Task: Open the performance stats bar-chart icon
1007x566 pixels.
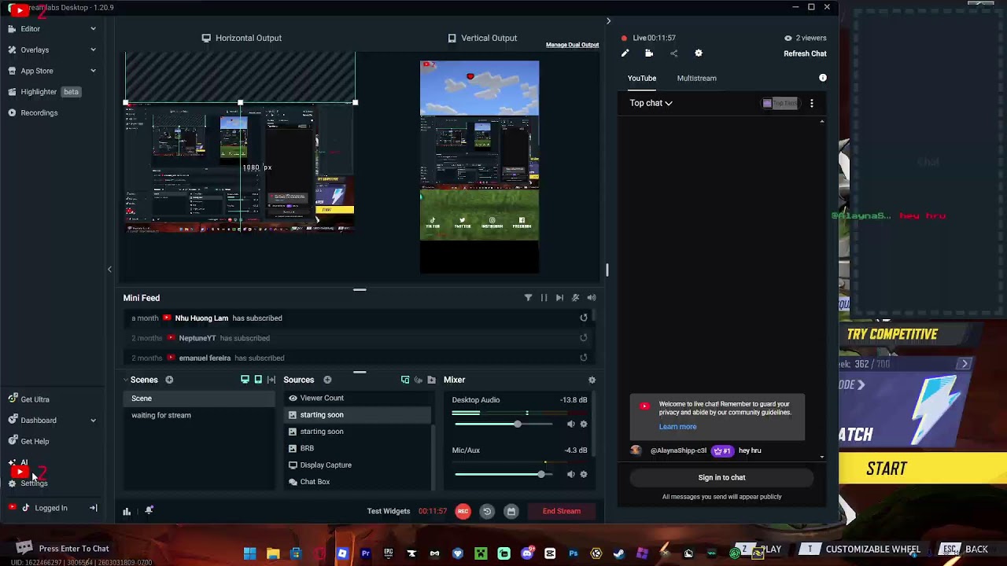Action: click(x=127, y=512)
